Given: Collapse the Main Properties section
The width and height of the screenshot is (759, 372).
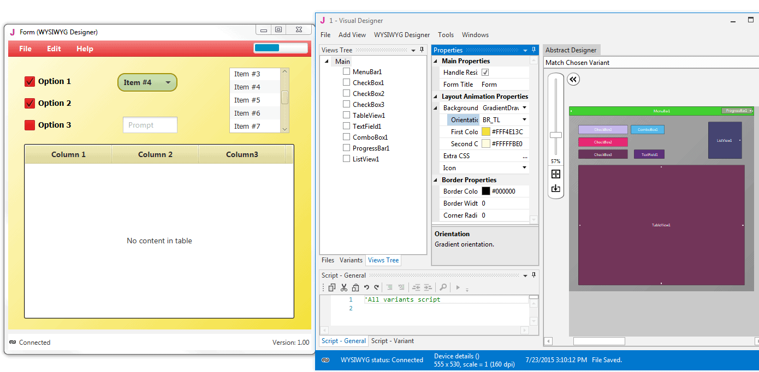Looking at the screenshot, I should click(436, 61).
